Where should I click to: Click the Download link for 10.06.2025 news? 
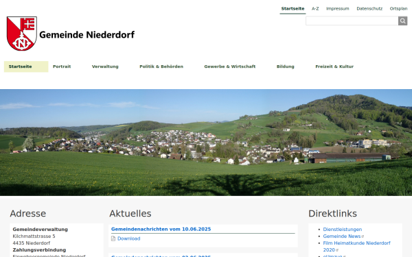[x=129, y=238]
